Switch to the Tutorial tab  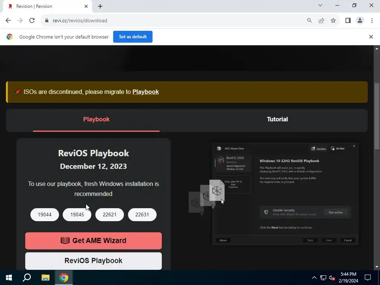tap(277, 119)
